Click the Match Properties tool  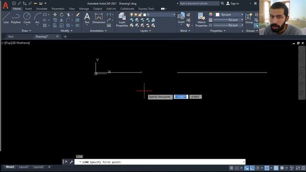pos(201,20)
